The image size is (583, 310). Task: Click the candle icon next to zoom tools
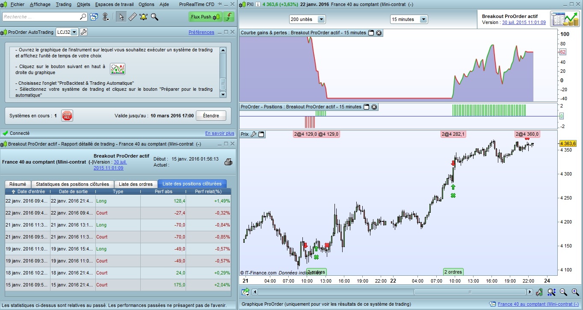pos(539,292)
